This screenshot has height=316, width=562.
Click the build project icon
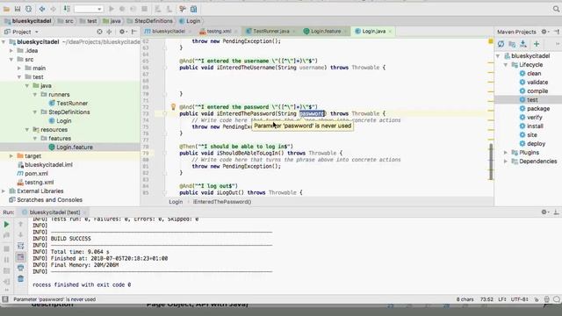click(x=67, y=9)
